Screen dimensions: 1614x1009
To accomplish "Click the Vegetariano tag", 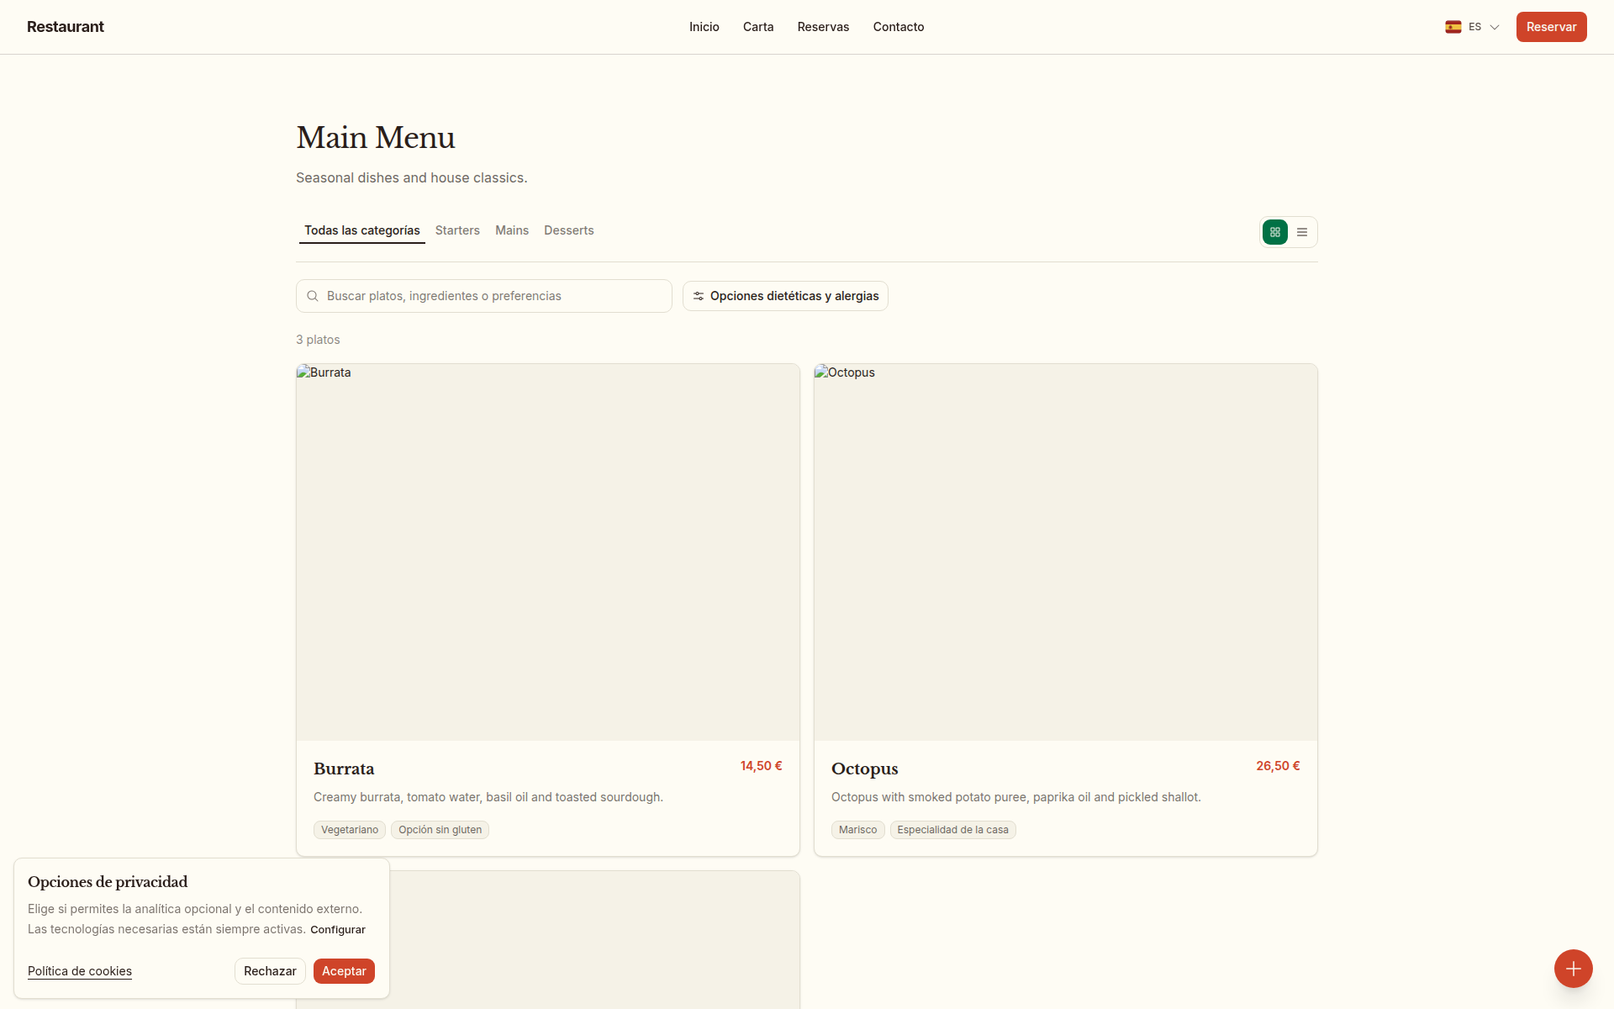I will [350, 830].
